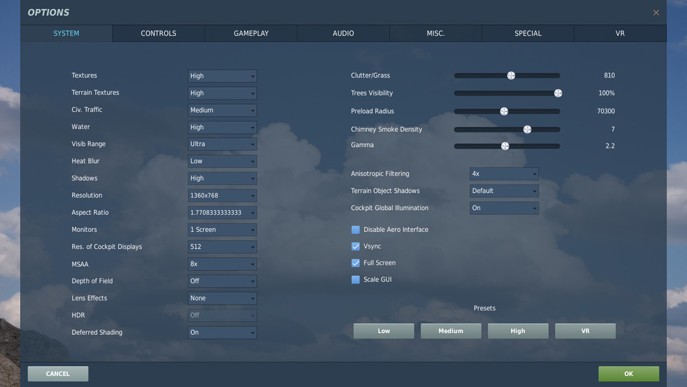Apply the High preset
This screenshot has width=687, height=387.
click(518, 331)
